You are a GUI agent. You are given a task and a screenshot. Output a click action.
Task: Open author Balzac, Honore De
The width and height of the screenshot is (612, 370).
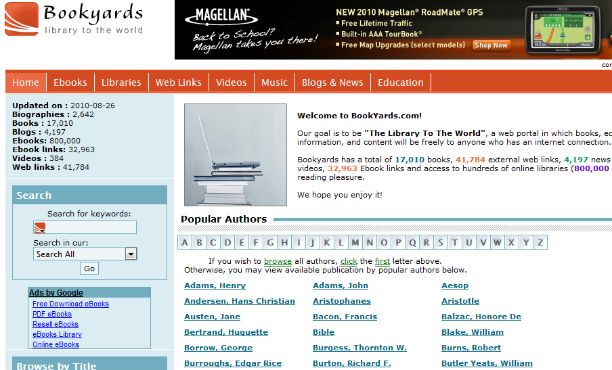tap(481, 317)
